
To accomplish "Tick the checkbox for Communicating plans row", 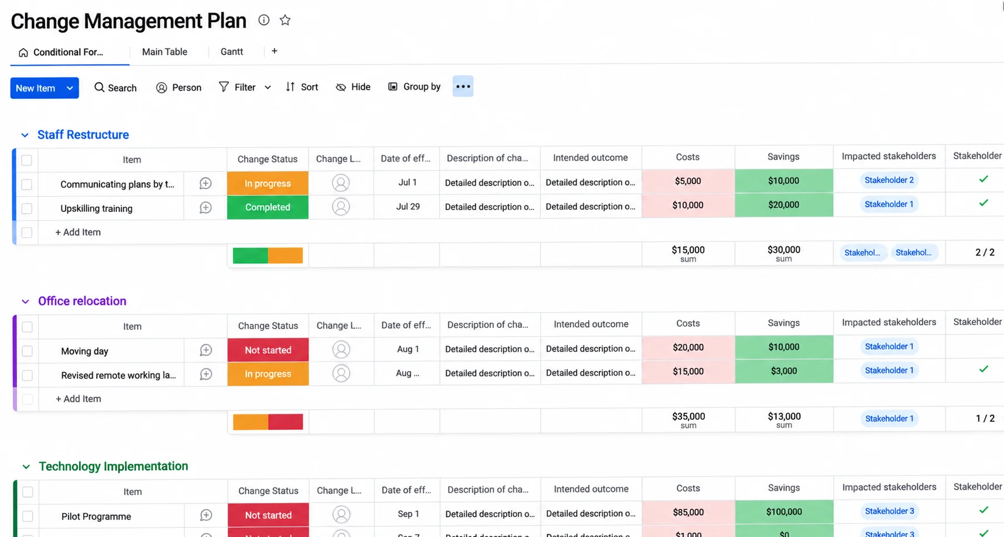I will (27, 184).
